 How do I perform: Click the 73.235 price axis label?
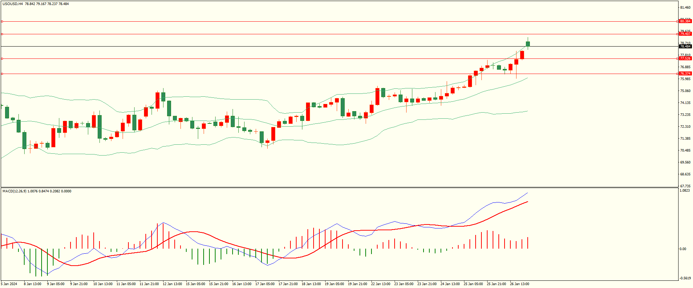[x=685, y=115]
